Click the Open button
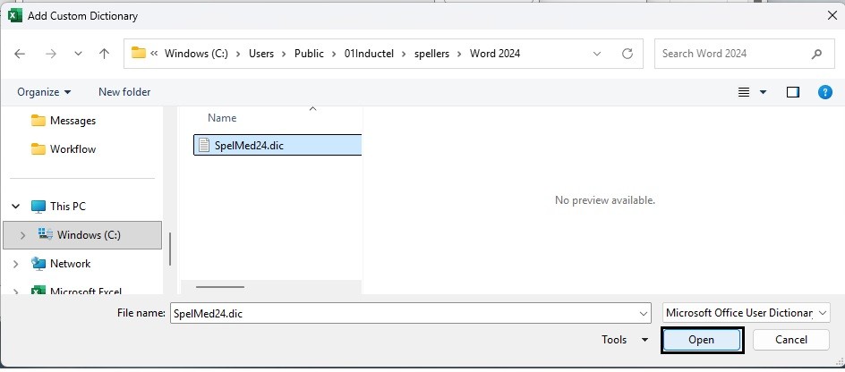This screenshot has width=845, height=372. tap(702, 340)
